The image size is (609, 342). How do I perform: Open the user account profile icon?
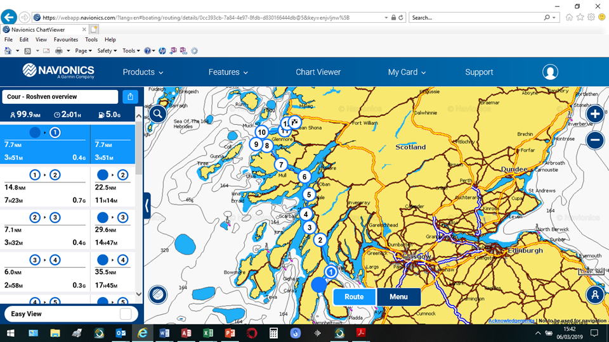tap(550, 72)
